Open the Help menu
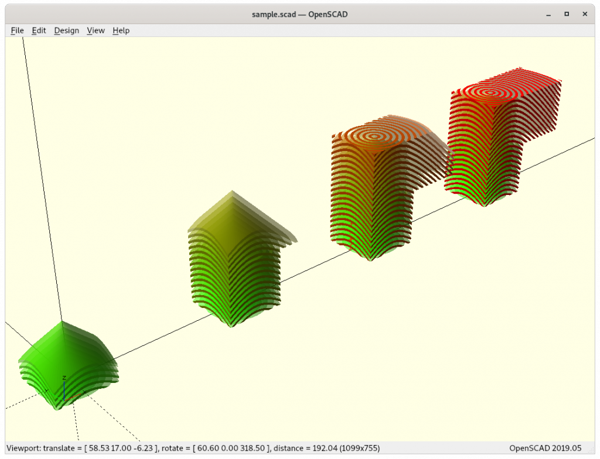 point(121,30)
